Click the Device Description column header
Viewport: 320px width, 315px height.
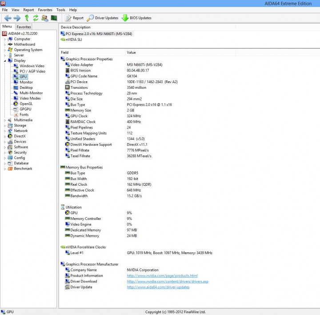(x=148, y=27)
